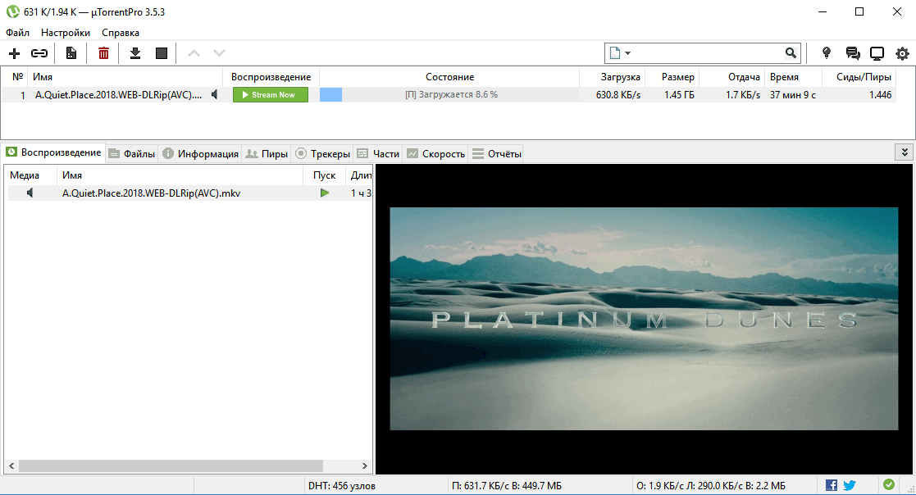Start torrent download arrow icon
Viewport: 916px width, 495px height.
(x=135, y=54)
